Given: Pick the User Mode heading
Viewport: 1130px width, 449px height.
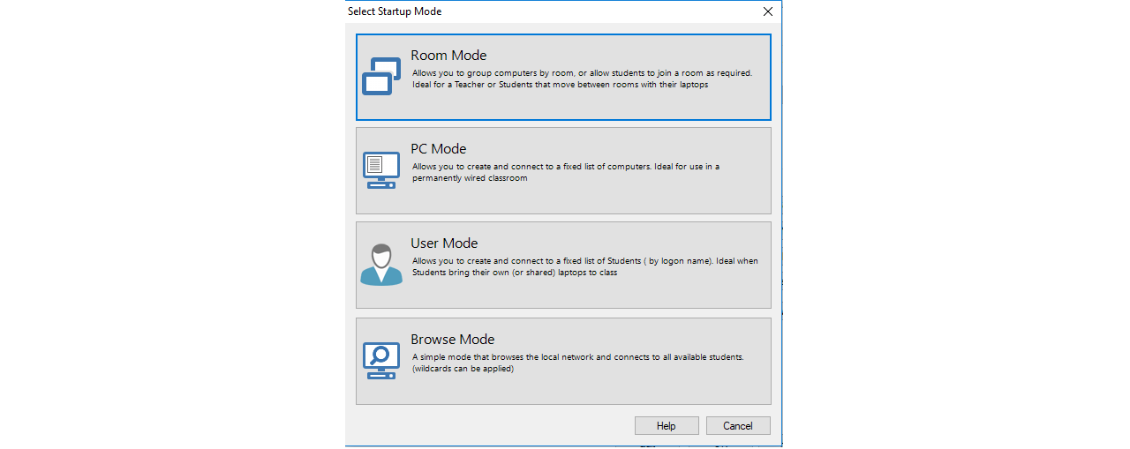Looking at the screenshot, I should (444, 243).
